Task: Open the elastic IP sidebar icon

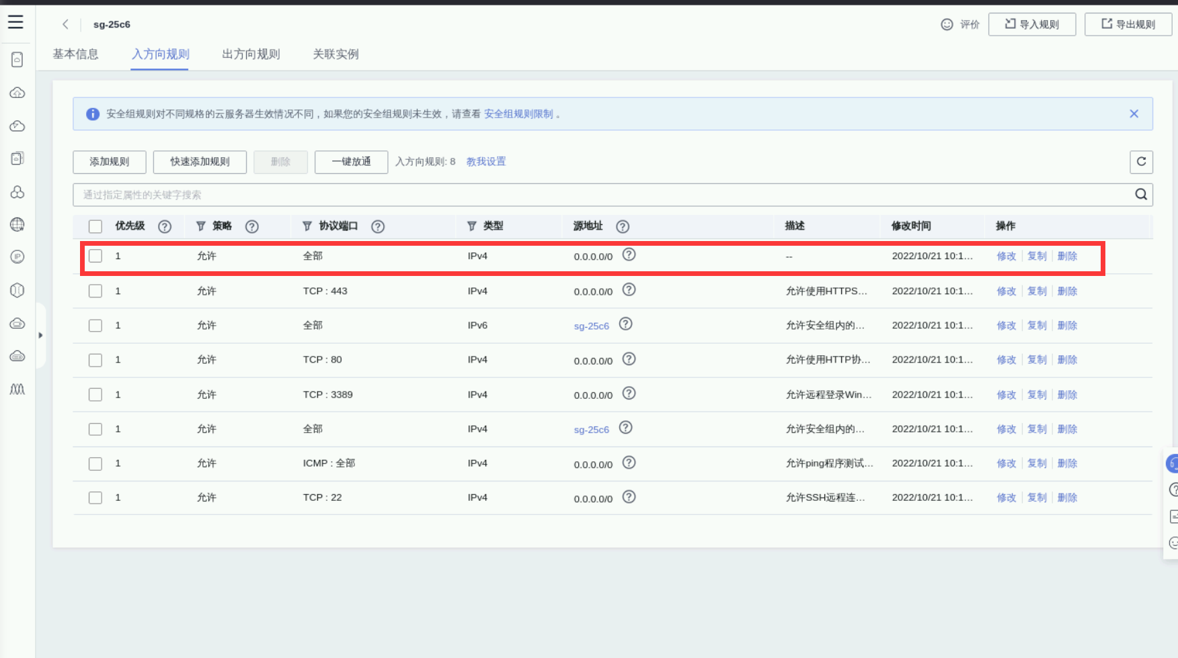Action: click(x=17, y=257)
